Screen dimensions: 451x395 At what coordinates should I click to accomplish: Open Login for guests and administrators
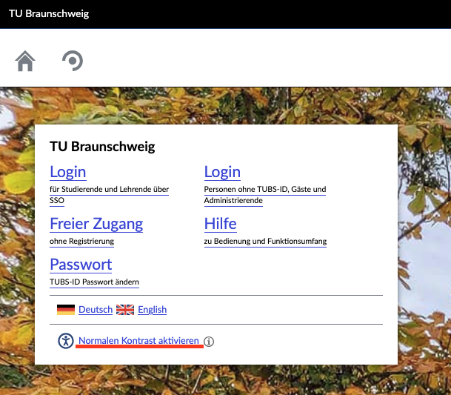click(222, 172)
